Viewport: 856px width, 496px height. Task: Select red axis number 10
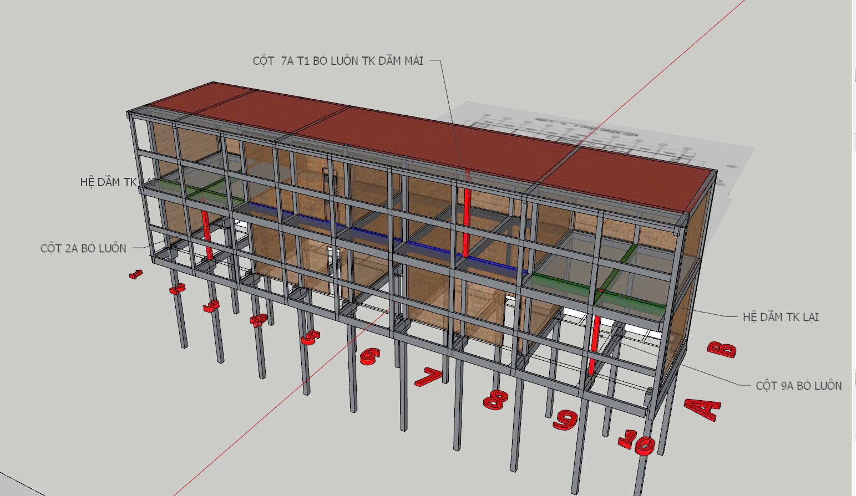coord(636,442)
